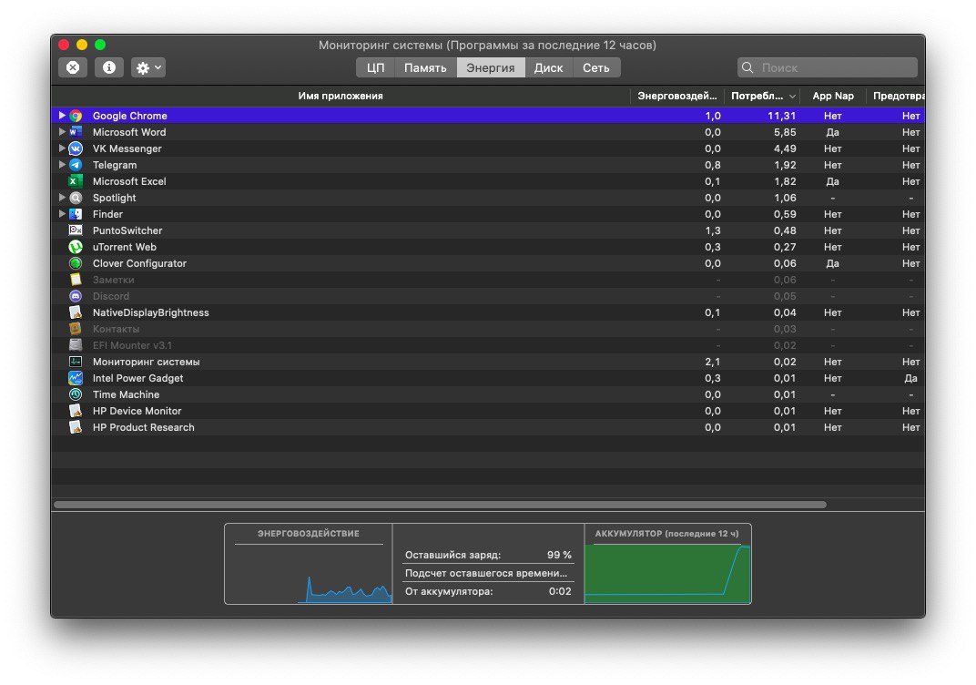Click the ЭНЕРГОВОЗДЕЙСТВИЕ energy impact graph
Image resolution: width=976 pixels, height=685 pixels.
click(309, 564)
